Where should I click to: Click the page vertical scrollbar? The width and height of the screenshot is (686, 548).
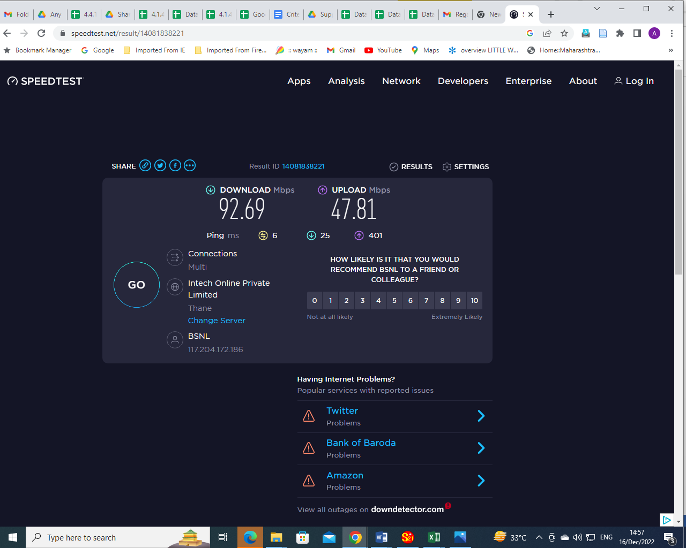678,214
